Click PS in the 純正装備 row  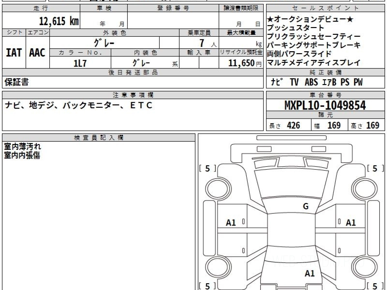click(x=345, y=82)
